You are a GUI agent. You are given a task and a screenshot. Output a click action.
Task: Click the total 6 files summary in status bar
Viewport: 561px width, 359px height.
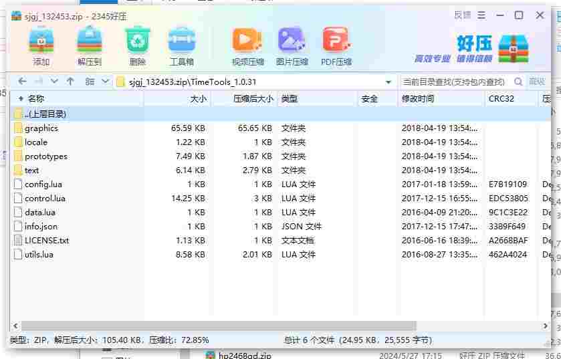pos(358,340)
